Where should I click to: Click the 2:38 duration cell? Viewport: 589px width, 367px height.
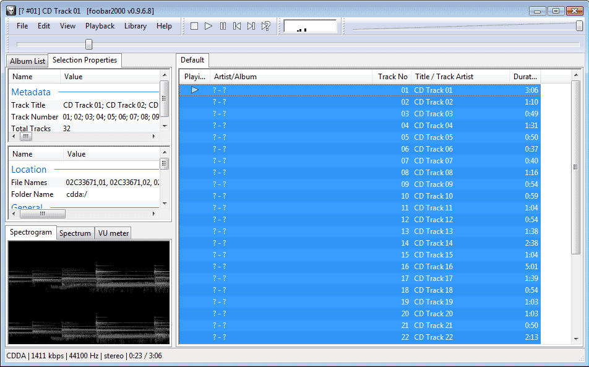click(531, 243)
